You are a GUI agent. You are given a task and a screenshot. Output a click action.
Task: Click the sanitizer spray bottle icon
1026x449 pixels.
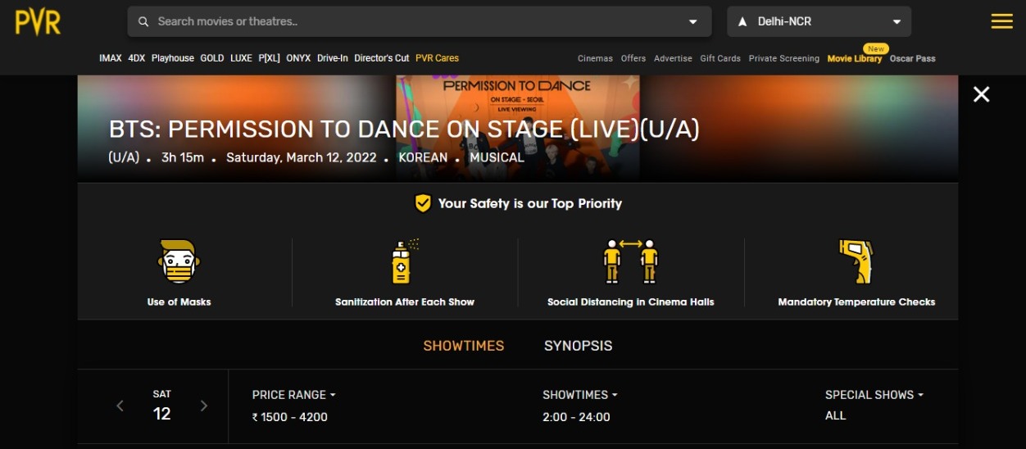point(403,261)
